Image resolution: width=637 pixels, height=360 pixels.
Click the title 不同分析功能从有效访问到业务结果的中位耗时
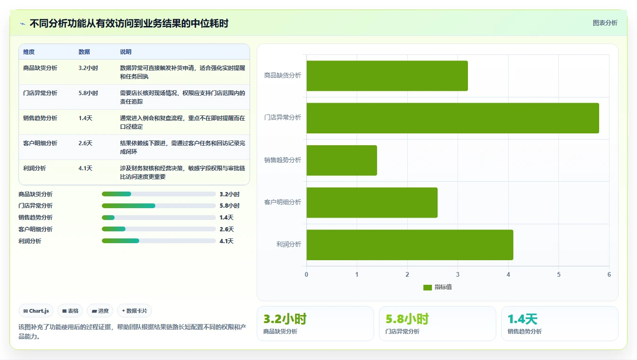pyautogui.click(x=129, y=23)
